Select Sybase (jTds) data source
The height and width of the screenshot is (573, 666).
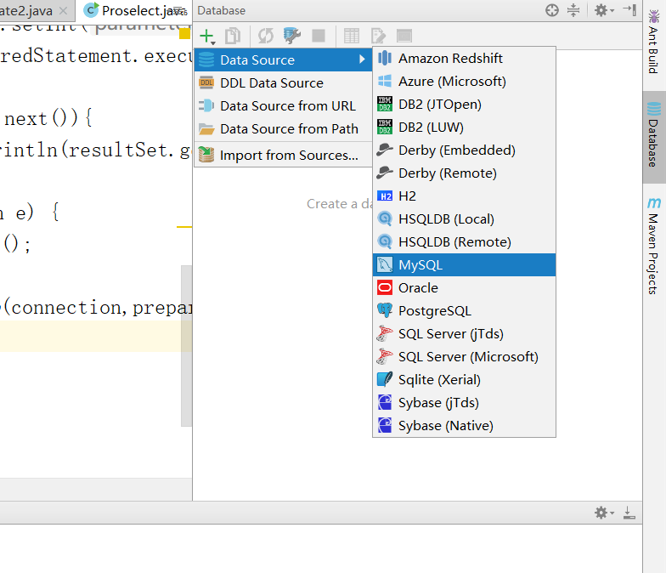[x=464, y=403]
